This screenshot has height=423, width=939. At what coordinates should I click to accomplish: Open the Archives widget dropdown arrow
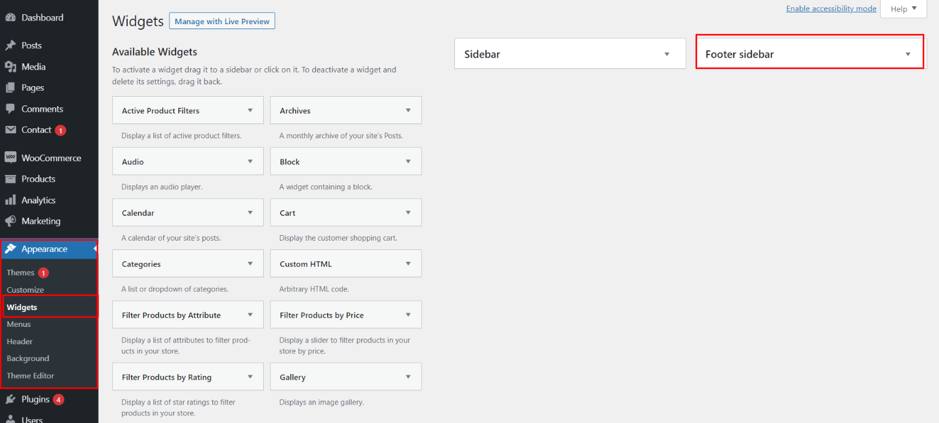point(408,110)
